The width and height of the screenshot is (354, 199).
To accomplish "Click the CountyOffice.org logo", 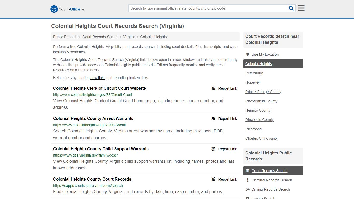I will click(x=68, y=9).
